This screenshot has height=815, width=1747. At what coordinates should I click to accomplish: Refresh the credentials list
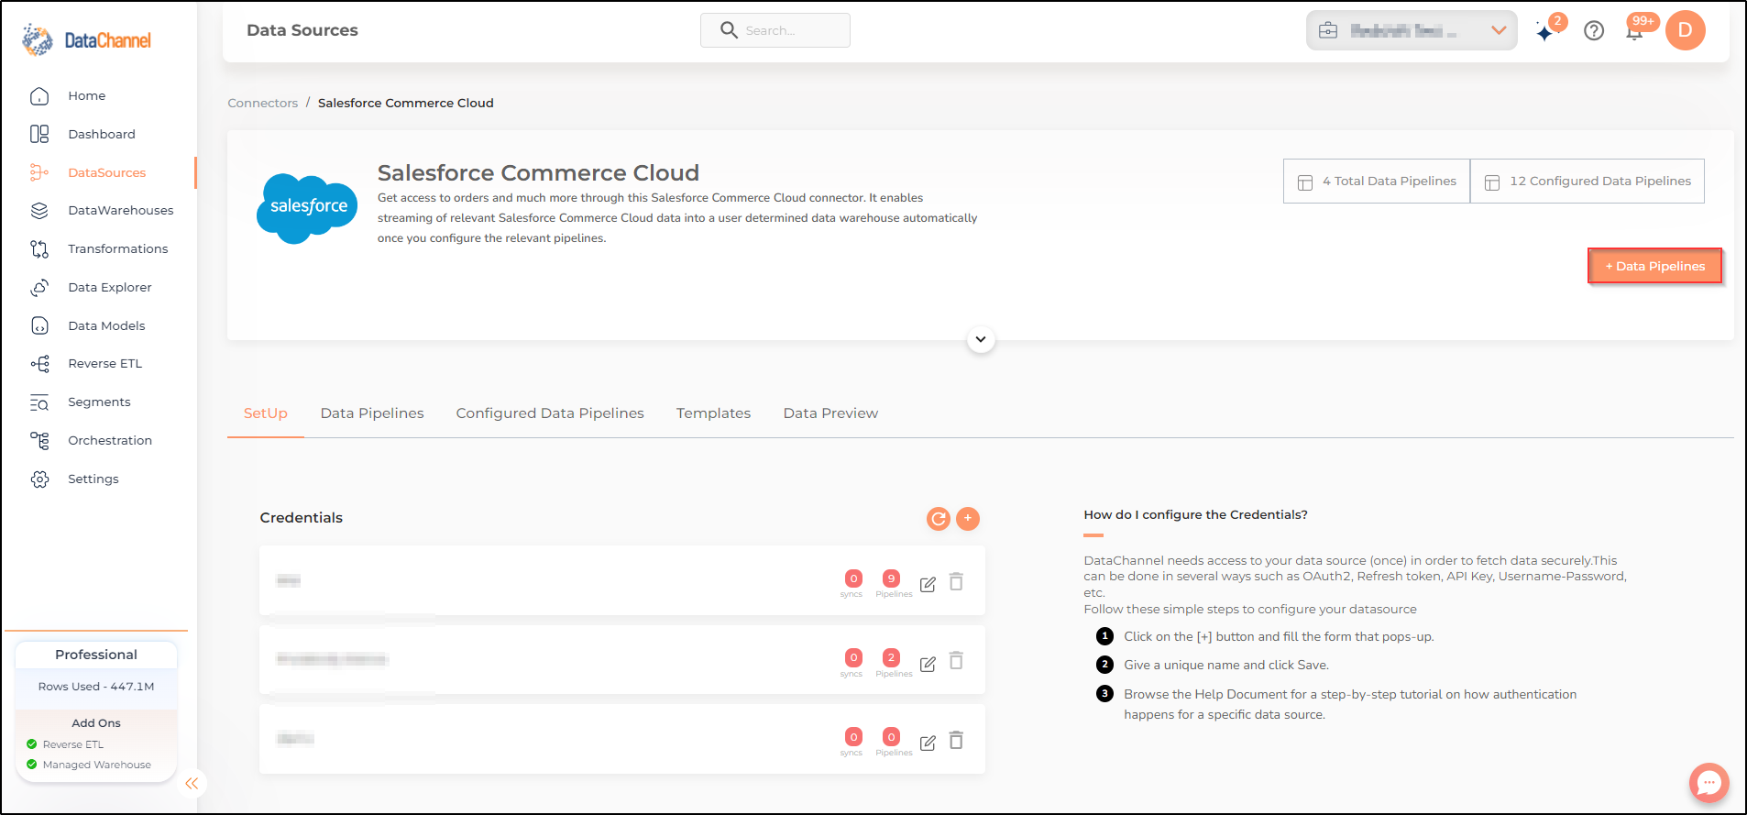[939, 519]
